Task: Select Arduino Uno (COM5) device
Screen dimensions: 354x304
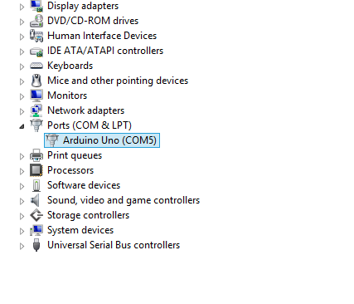Action: (x=102, y=140)
